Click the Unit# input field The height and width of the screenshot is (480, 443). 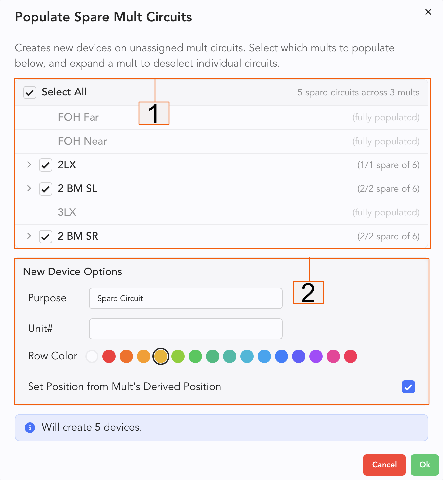(185, 329)
